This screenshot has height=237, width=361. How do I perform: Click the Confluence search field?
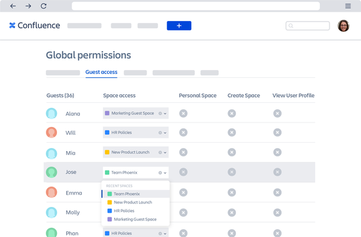[x=307, y=26]
